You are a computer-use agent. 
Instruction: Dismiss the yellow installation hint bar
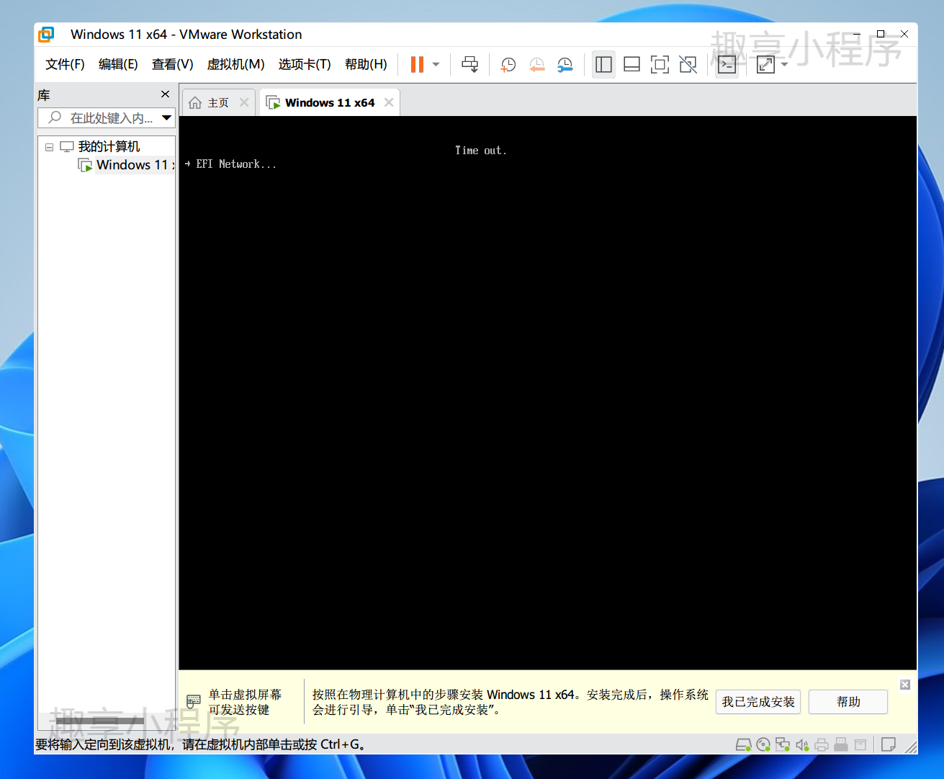pyautogui.click(x=905, y=685)
